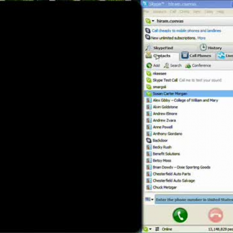
Task: Click the History clock icon
Action: click(203, 48)
